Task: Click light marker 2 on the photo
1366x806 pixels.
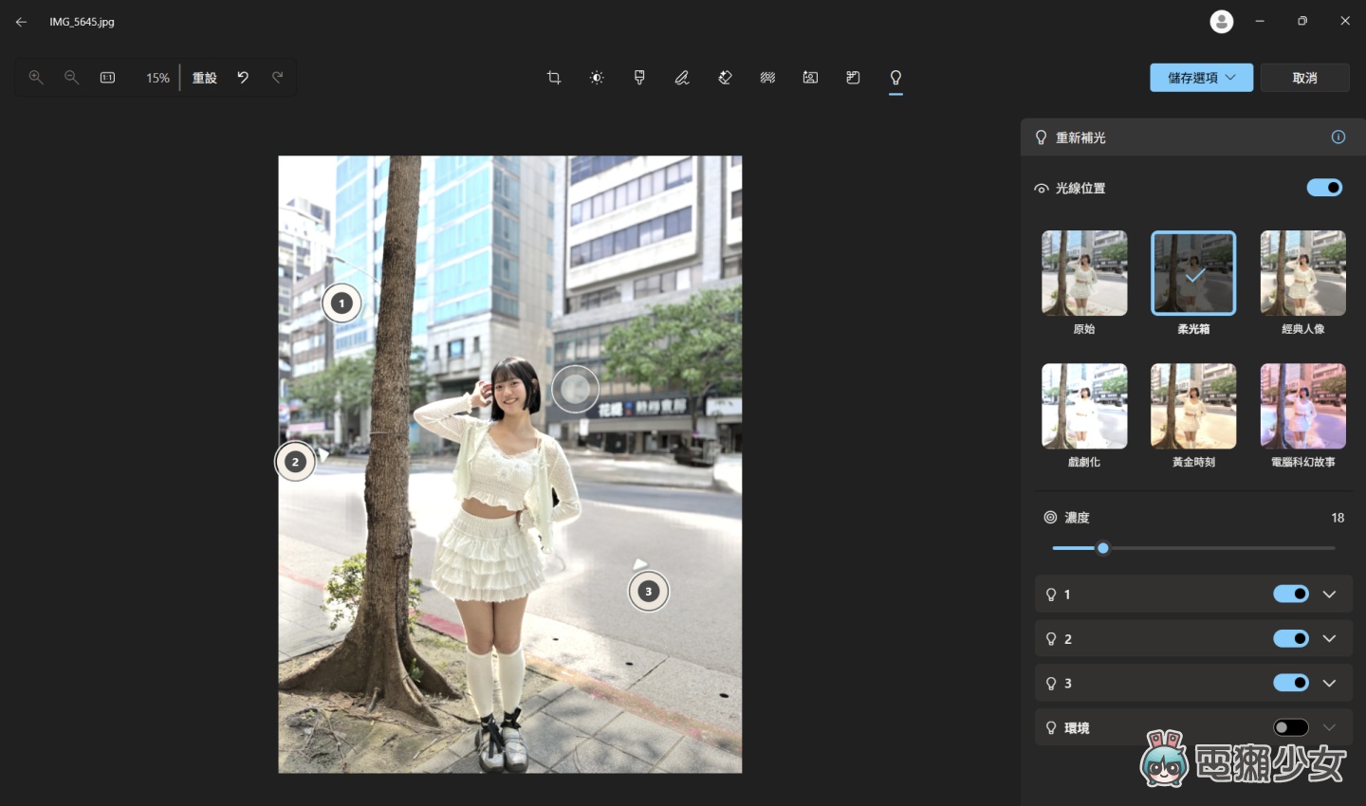Action: pos(295,462)
